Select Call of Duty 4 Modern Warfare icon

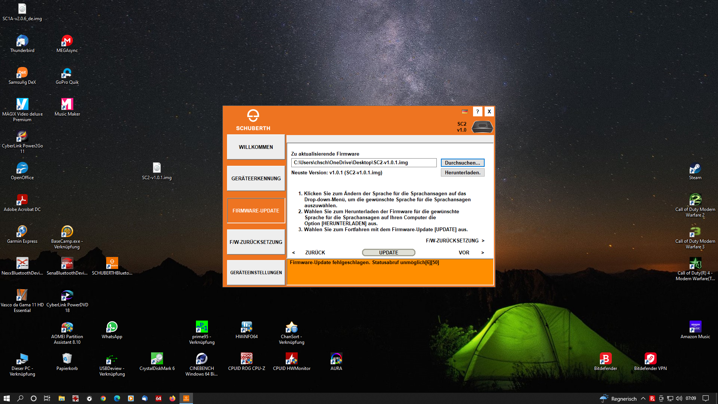tap(695, 269)
